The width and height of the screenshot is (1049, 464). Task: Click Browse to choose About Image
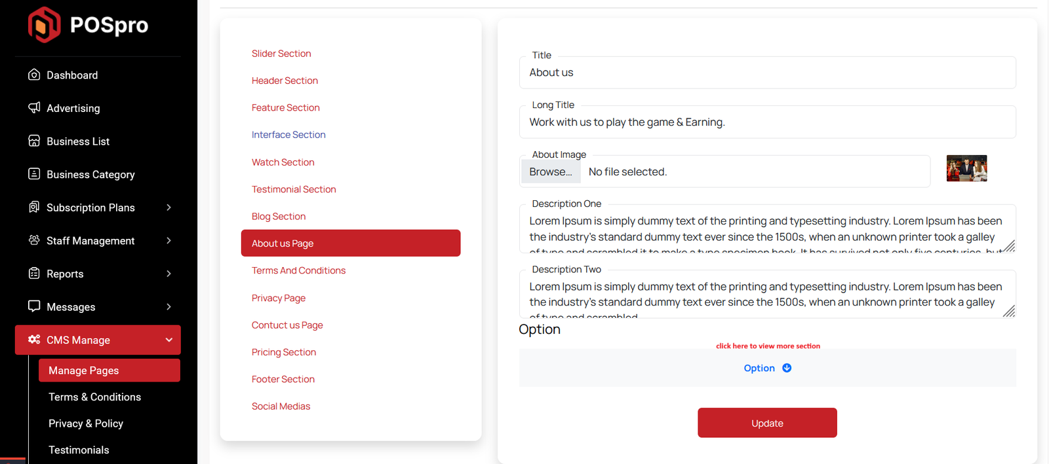tap(551, 172)
